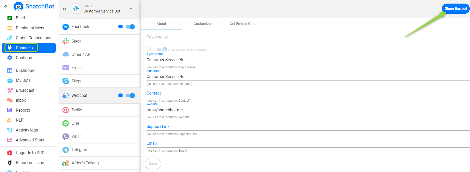The width and height of the screenshot is (470, 172).
Task: Collapse the channels panel with double chevron
Action: pyautogui.click(x=64, y=9)
